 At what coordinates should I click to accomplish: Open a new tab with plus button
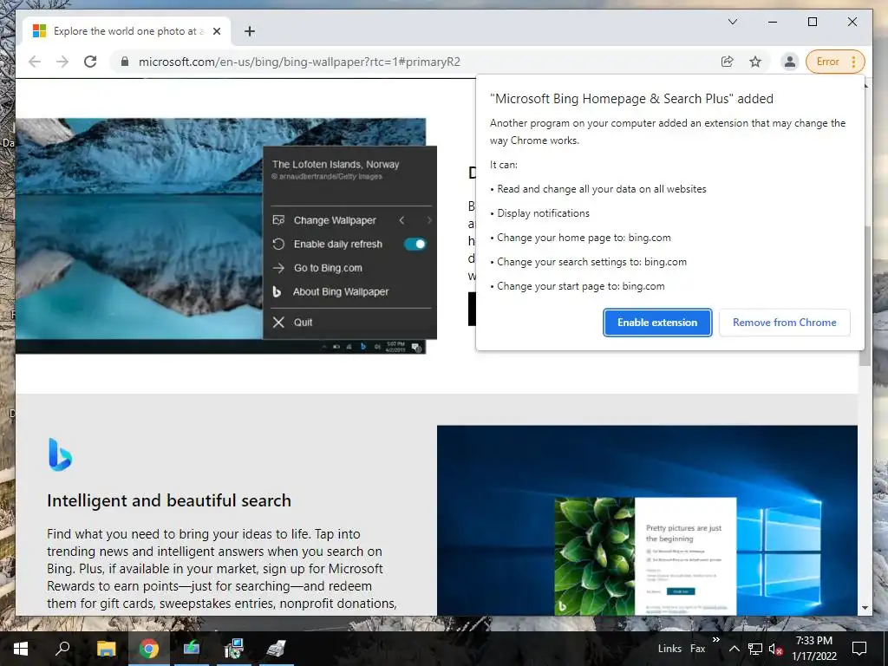[250, 31]
